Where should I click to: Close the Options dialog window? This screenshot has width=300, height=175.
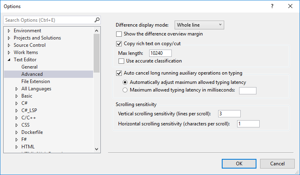pyautogui.click(x=290, y=6)
